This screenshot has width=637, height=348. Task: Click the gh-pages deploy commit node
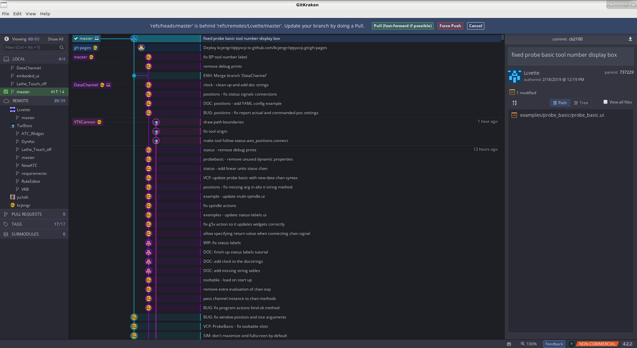[x=141, y=48]
